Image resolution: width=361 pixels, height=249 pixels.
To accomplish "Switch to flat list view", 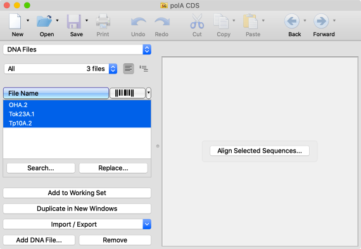I will 129,68.
